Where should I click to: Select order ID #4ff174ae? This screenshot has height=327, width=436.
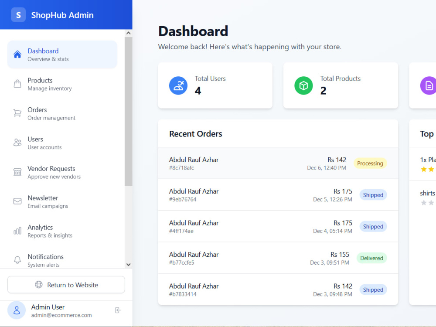(x=181, y=231)
